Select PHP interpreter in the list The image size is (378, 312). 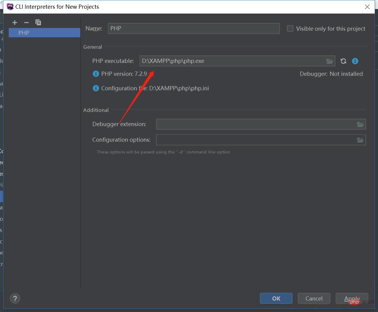click(x=45, y=33)
